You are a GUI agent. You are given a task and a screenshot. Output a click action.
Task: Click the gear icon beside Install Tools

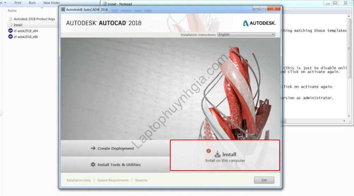point(93,164)
